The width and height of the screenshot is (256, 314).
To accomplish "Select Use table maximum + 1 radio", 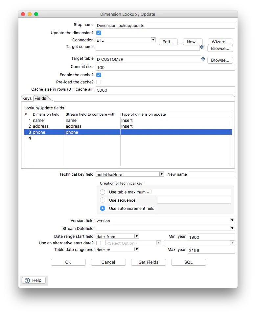I will pos(103,192).
